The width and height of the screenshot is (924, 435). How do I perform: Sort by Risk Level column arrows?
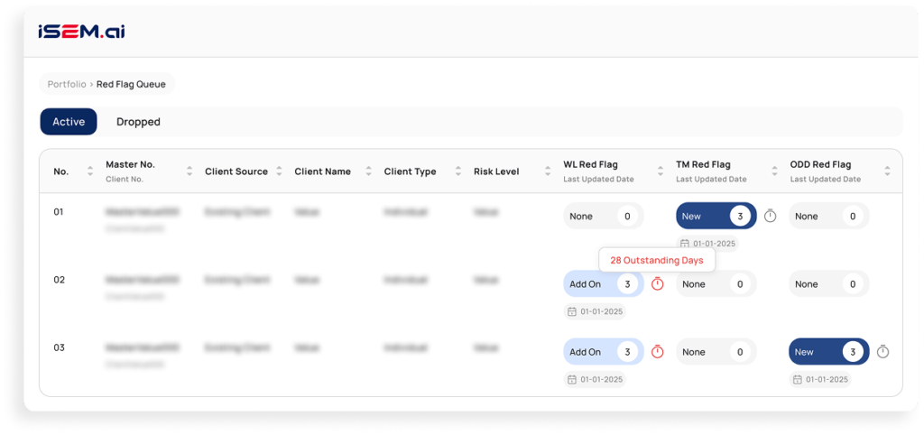click(548, 171)
